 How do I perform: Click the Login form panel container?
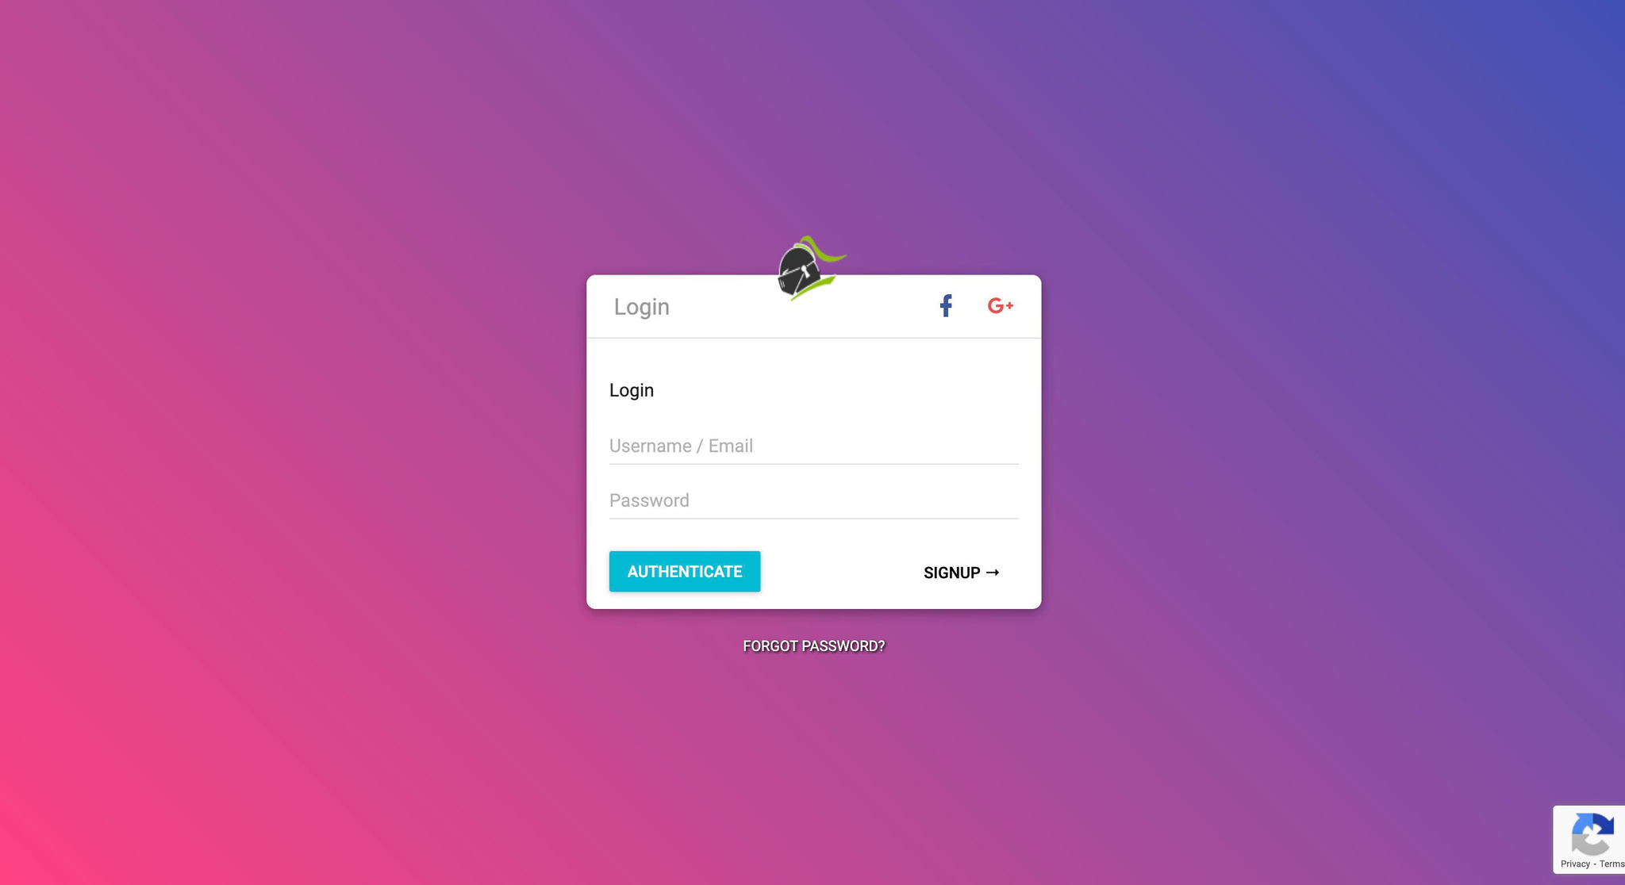pyautogui.click(x=813, y=442)
